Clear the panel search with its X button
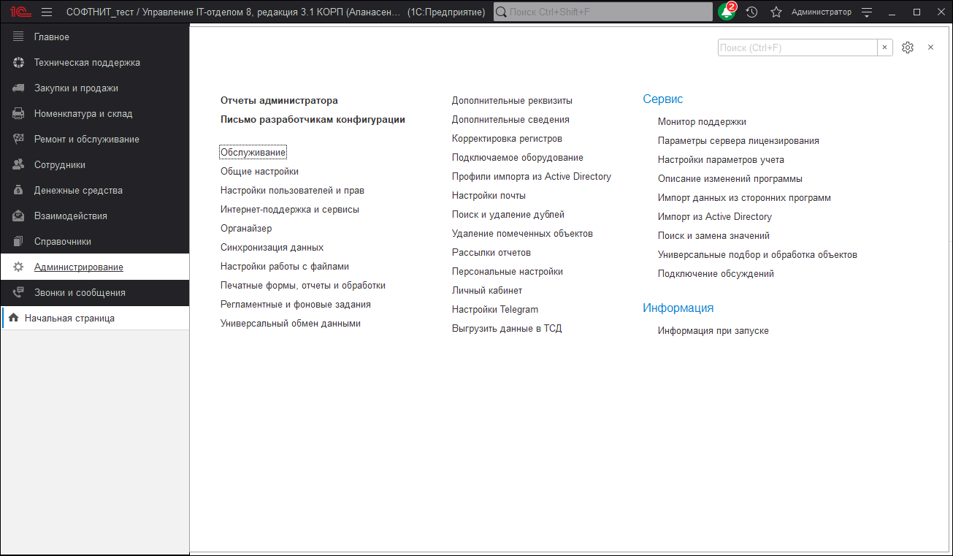 click(x=884, y=47)
